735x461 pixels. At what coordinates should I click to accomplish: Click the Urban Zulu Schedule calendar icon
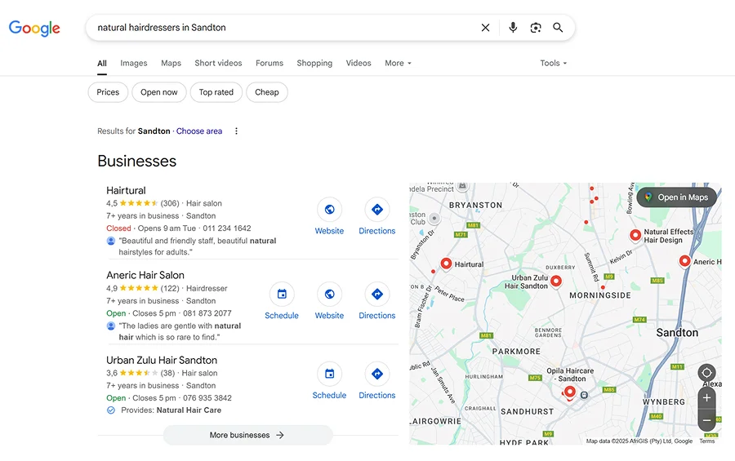pos(330,374)
